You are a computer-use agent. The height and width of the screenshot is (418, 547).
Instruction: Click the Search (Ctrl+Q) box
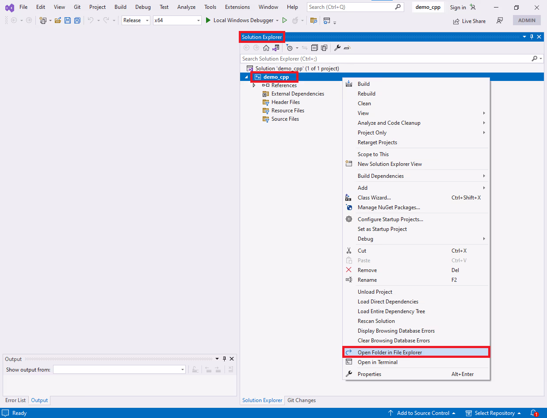[355, 7]
